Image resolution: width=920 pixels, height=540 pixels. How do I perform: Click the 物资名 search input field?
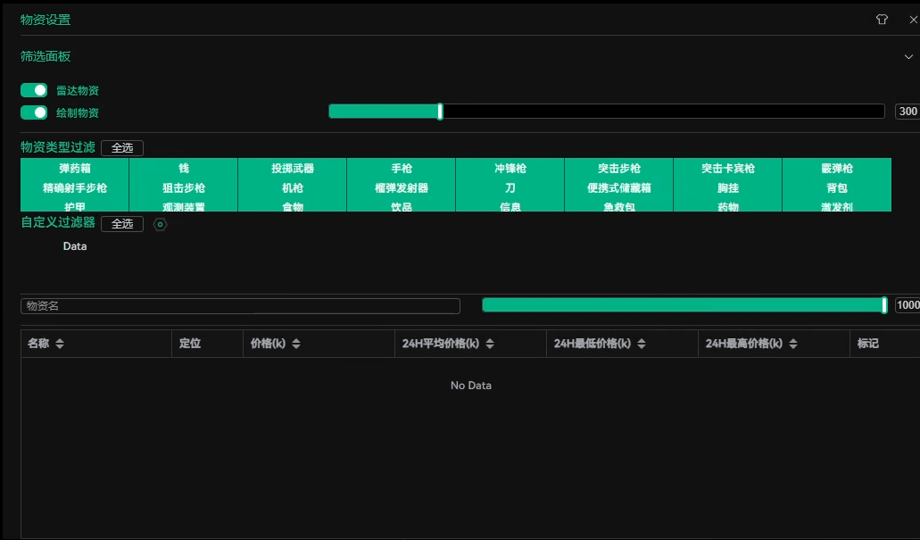(240, 306)
